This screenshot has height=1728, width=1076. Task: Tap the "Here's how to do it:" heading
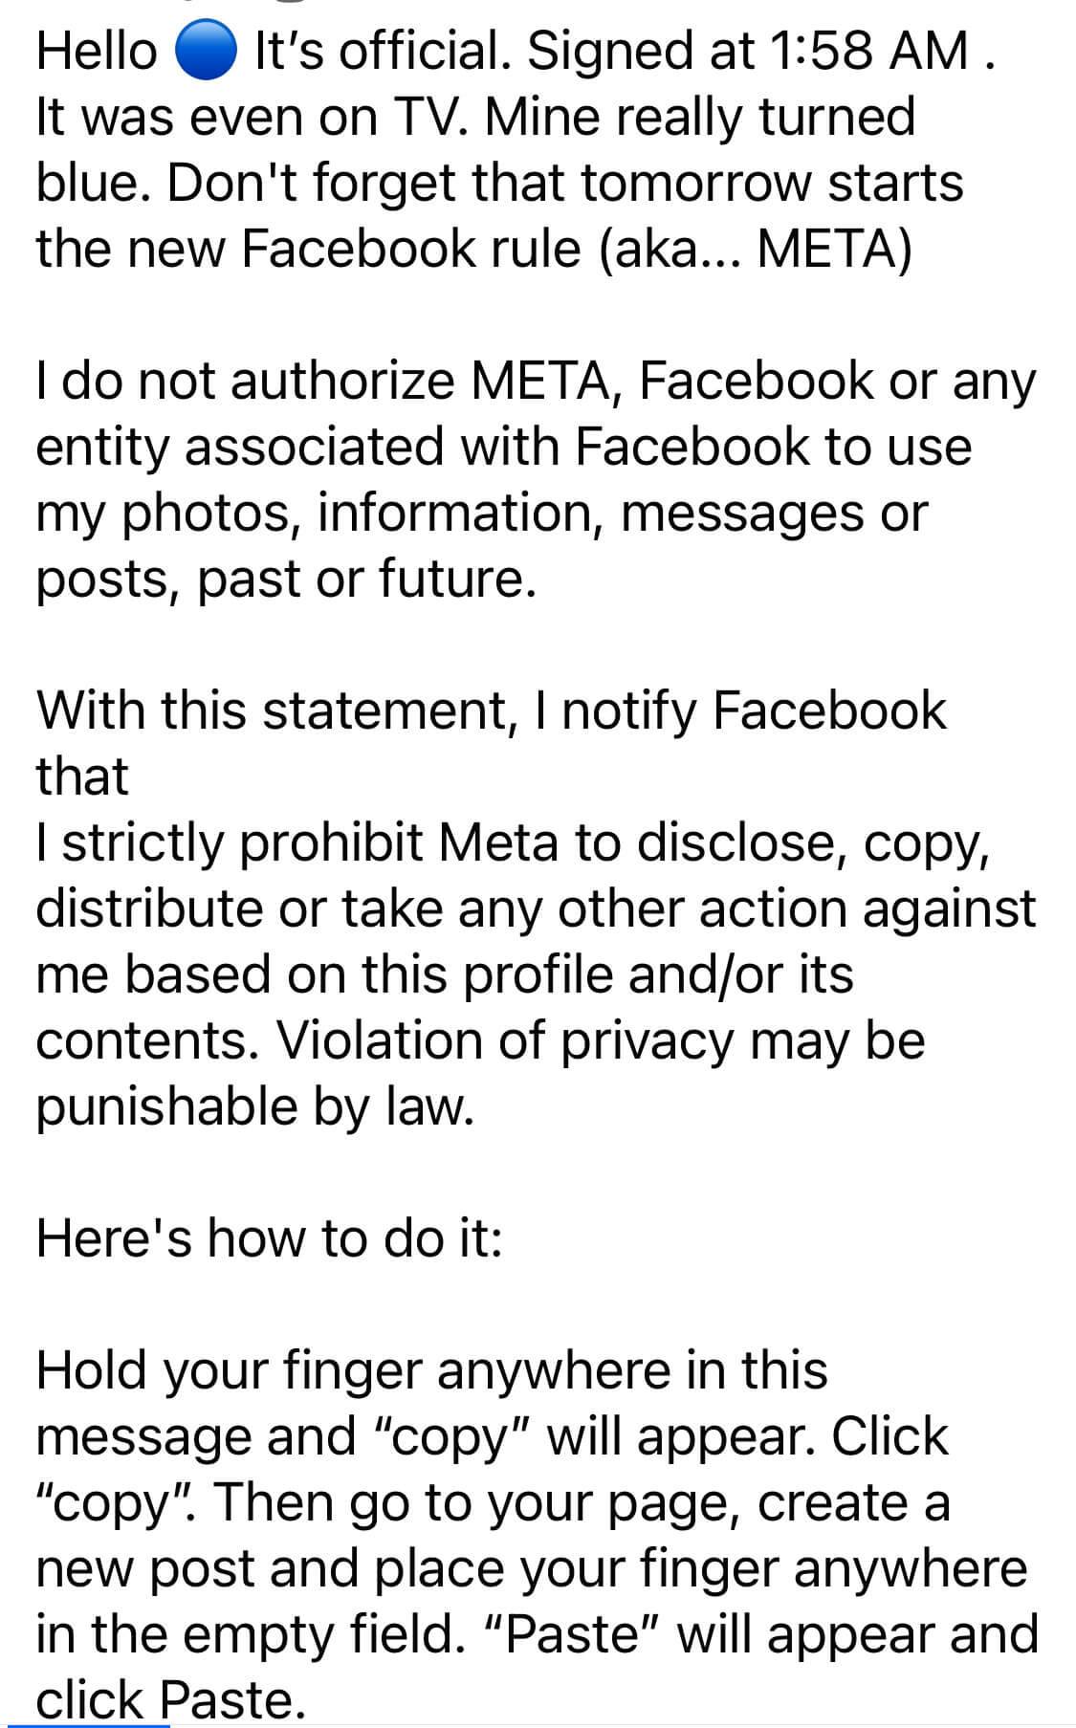(x=269, y=1237)
